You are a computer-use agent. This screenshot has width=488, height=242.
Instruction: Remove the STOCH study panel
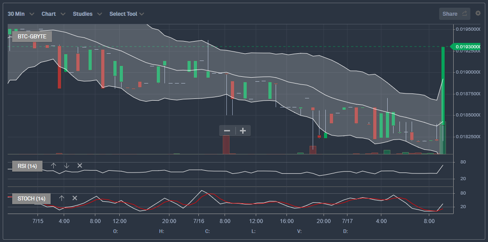tap(75, 198)
